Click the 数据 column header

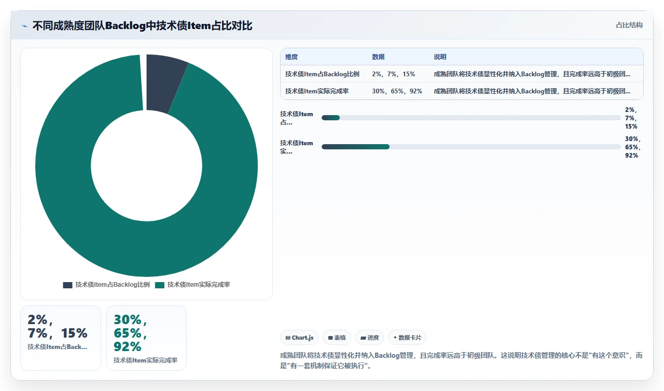[378, 57]
